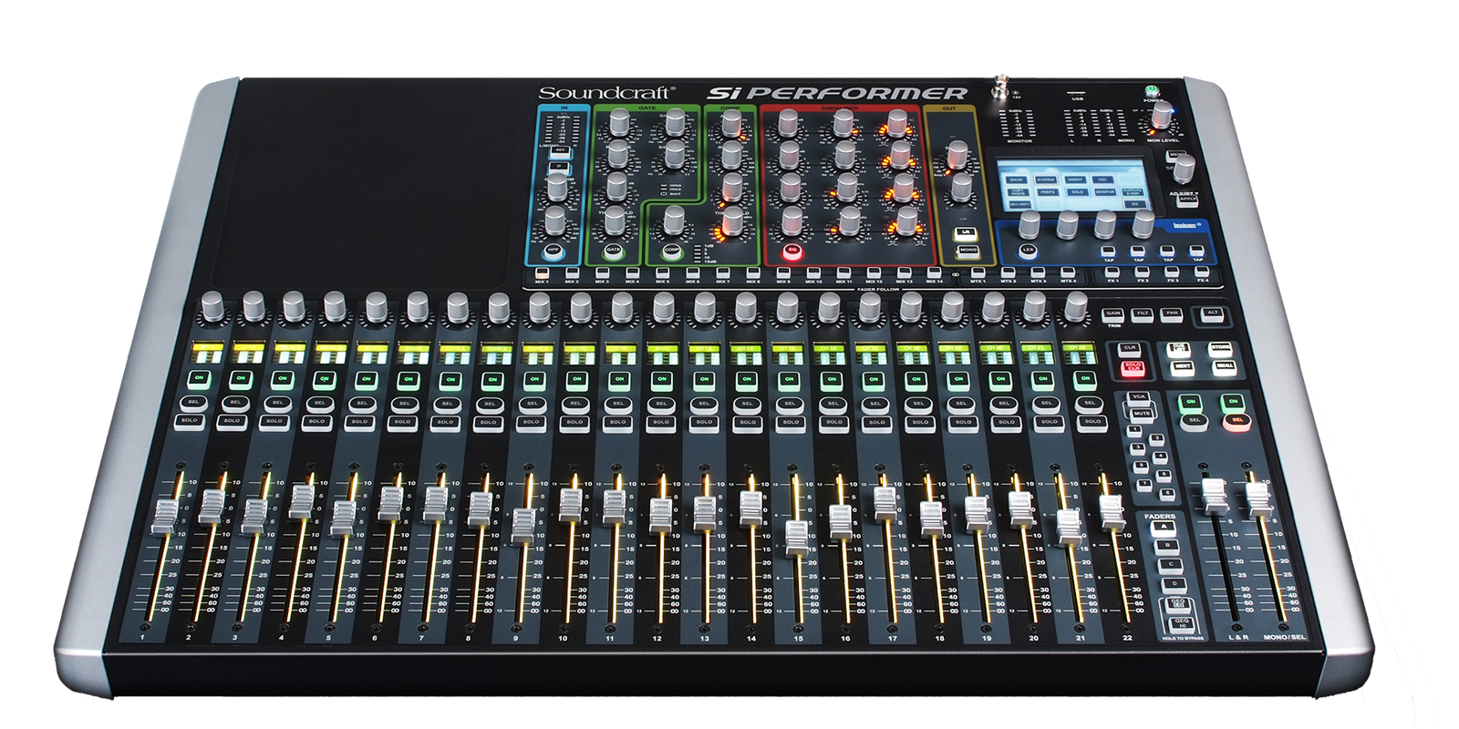Open the GEQ HI fader layer
This screenshot has height=729, width=1459.
pos(1181,624)
